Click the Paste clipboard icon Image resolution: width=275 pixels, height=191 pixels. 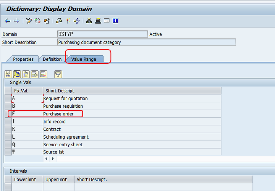[x=26, y=74]
